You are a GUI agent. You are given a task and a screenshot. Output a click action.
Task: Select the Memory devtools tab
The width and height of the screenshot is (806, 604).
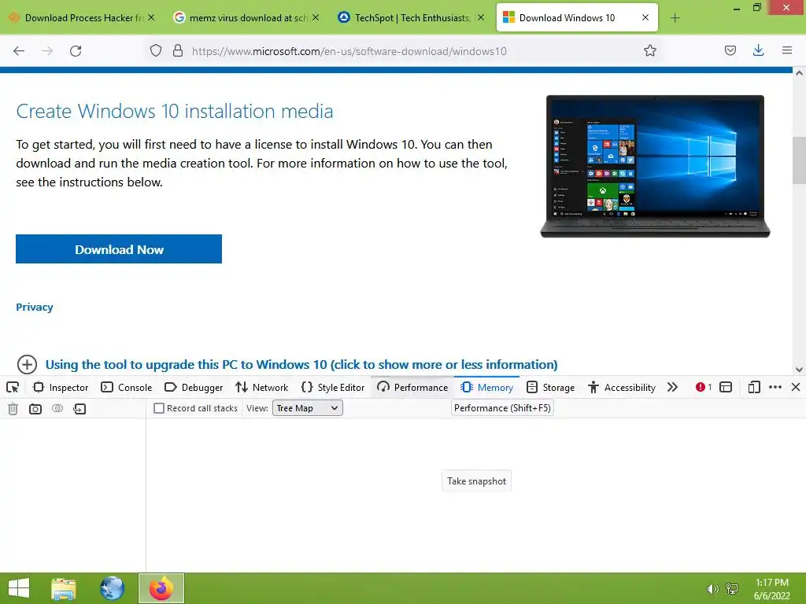click(487, 387)
